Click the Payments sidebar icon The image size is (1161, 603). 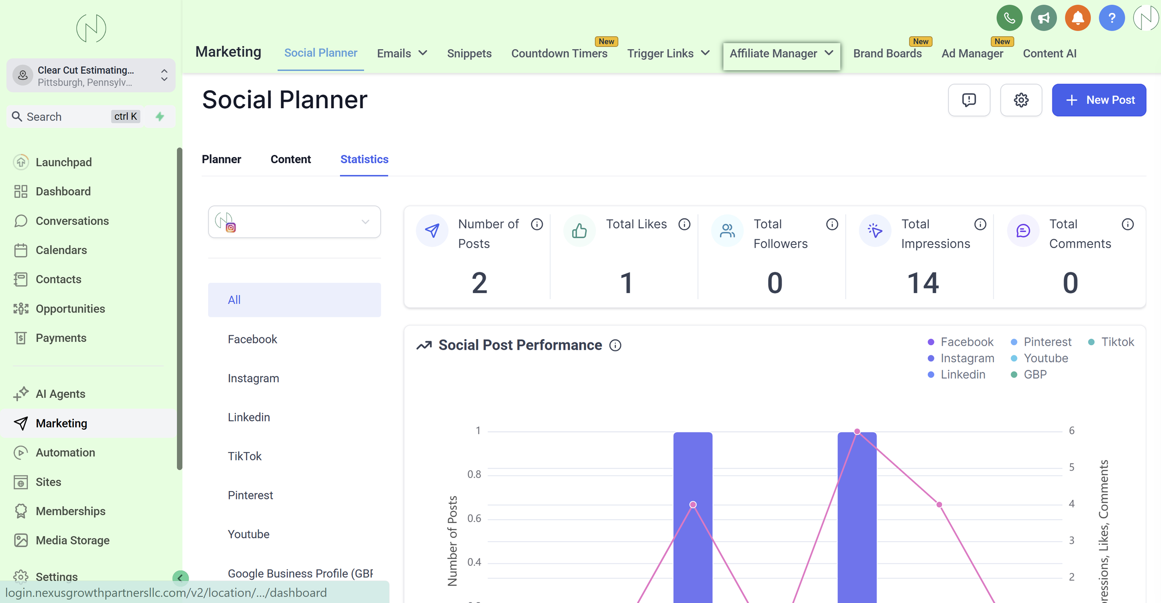coord(21,338)
